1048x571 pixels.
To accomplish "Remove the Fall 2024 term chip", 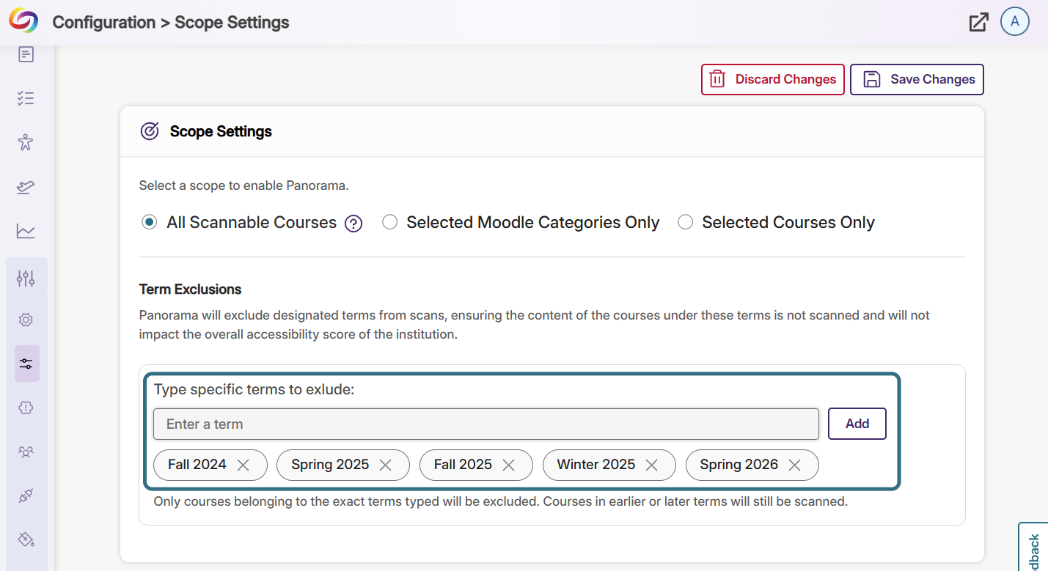I will 243,465.
